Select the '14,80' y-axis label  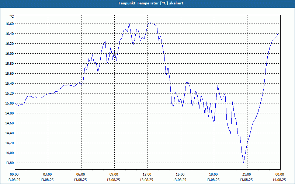click(10, 113)
